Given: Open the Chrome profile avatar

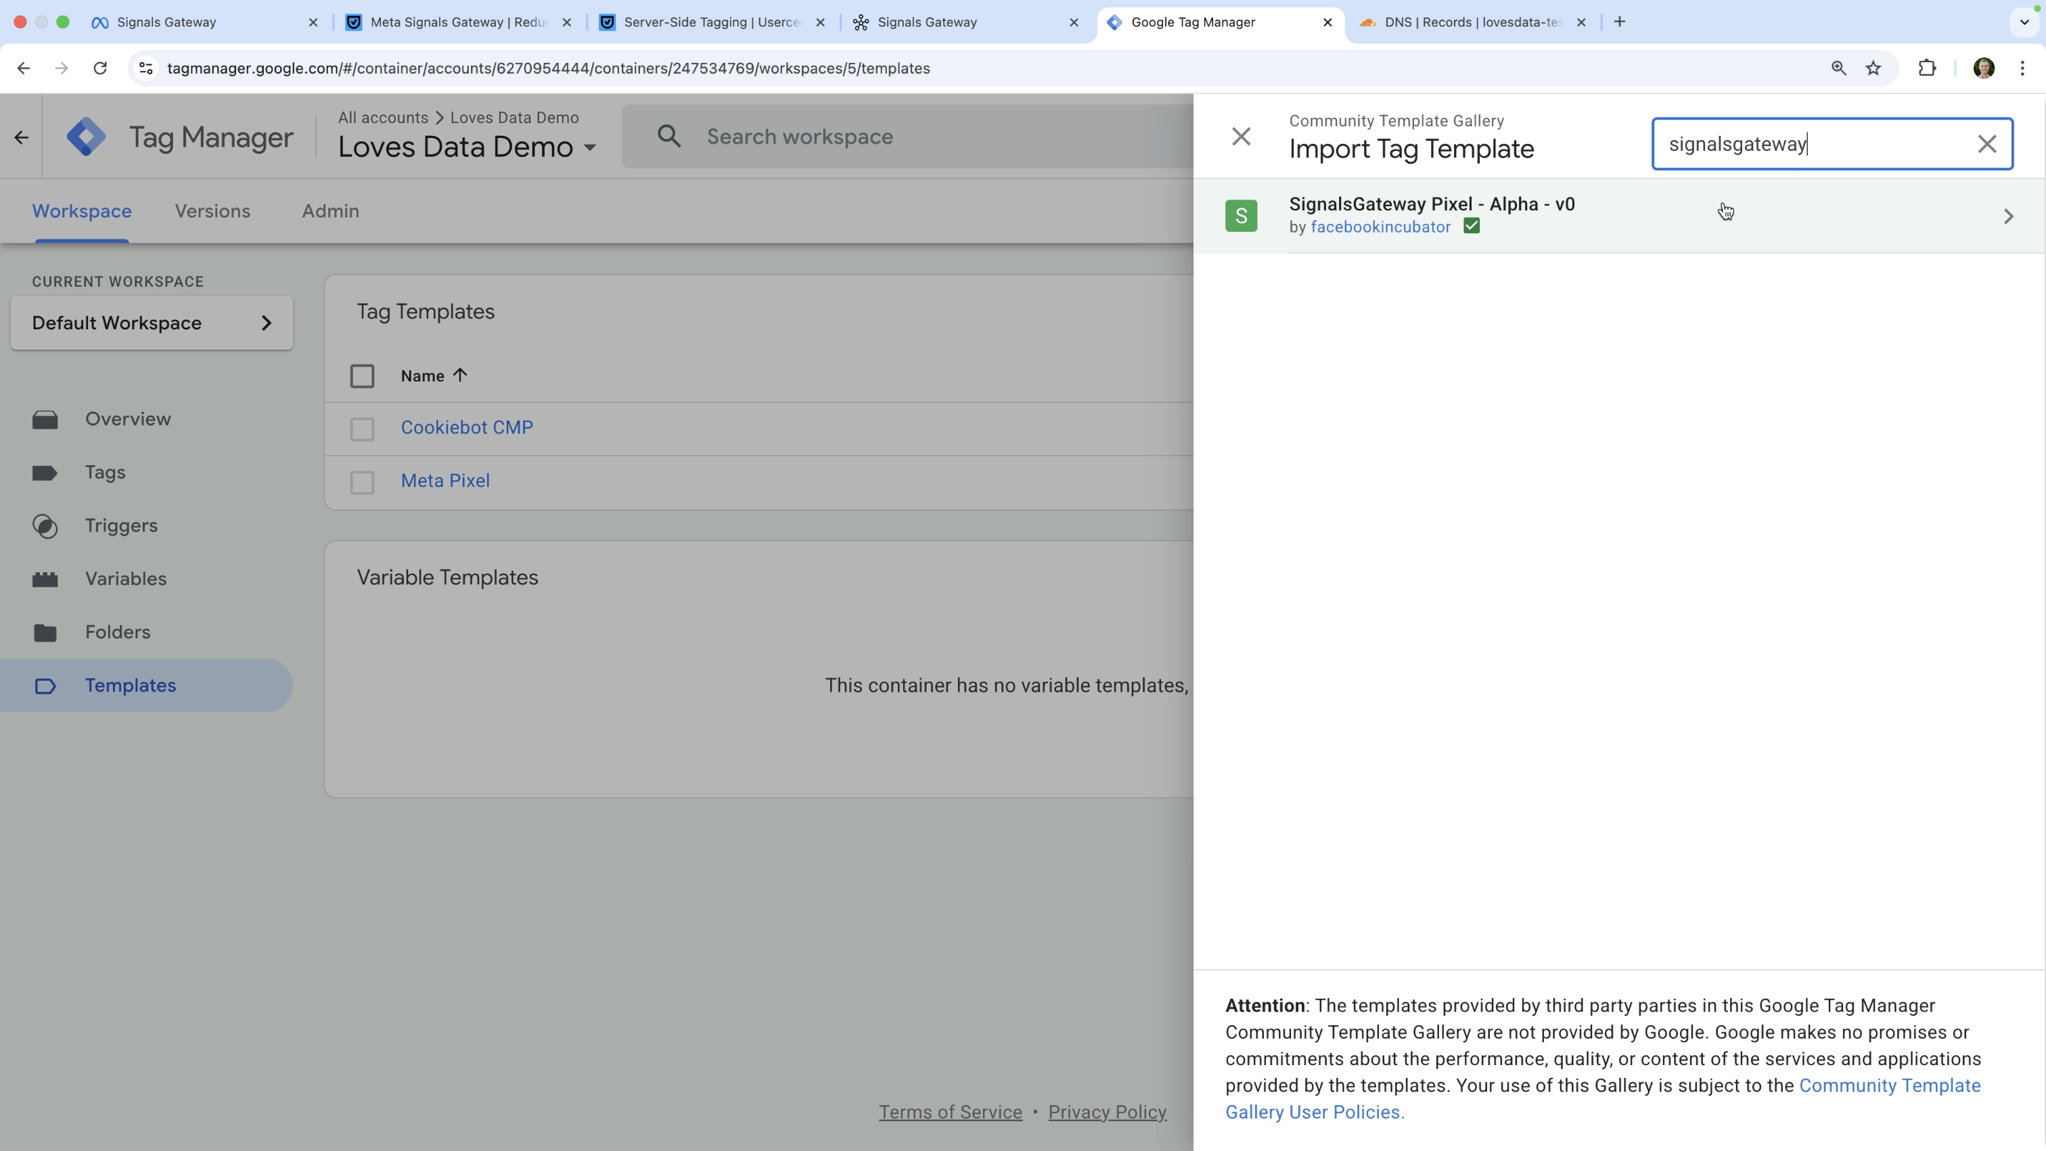Looking at the screenshot, I should [1983, 68].
